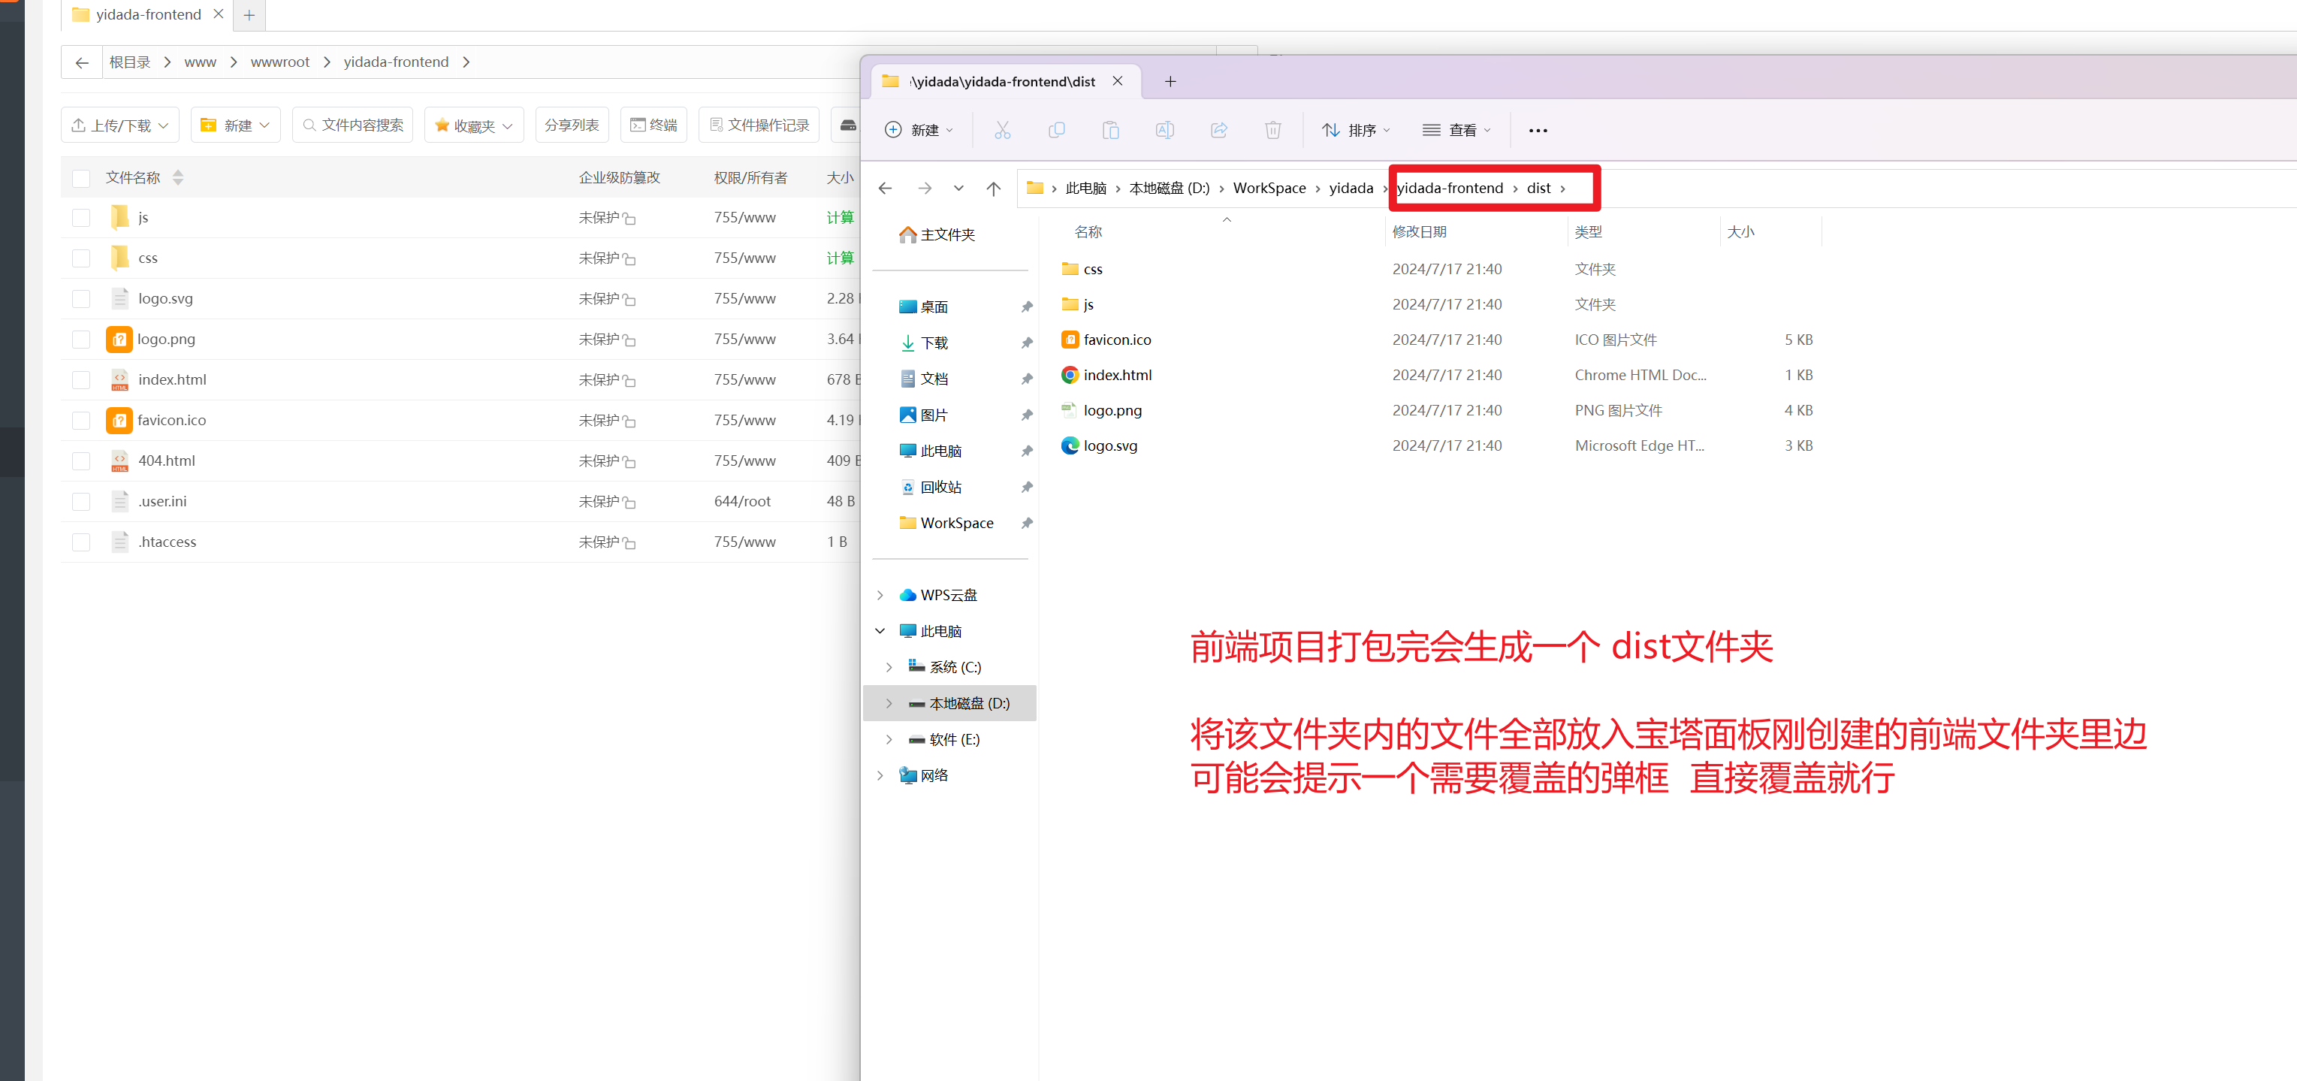
Task: Open the 收藏夹 favorites dropdown
Action: [473, 125]
